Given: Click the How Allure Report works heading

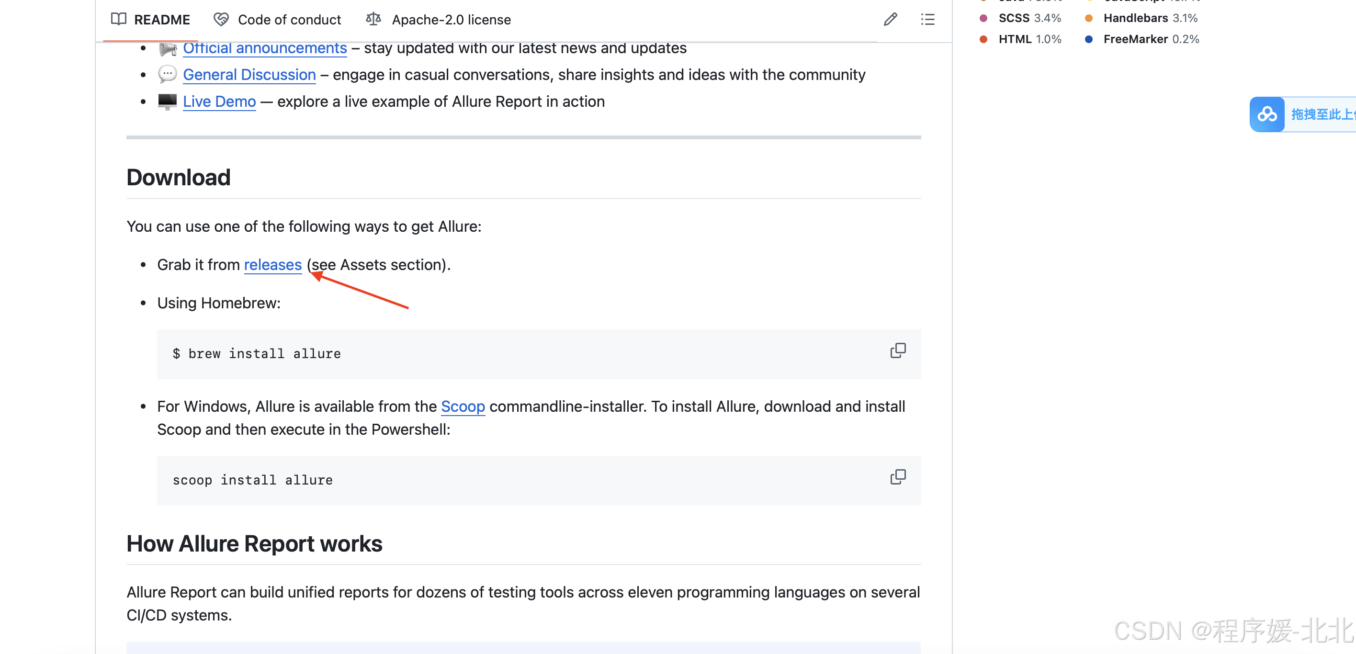Looking at the screenshot, I should (254, 544).
